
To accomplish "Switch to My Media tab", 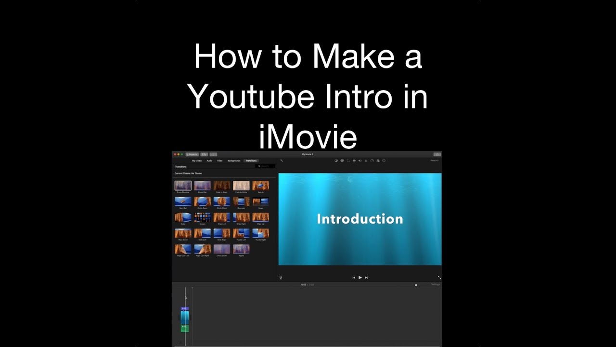I will 197,160.
